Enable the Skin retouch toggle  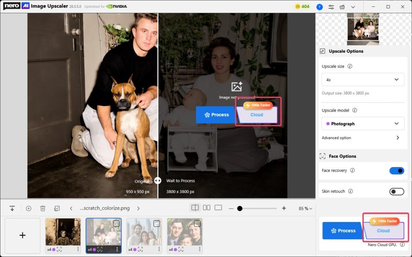pos(396,192)
